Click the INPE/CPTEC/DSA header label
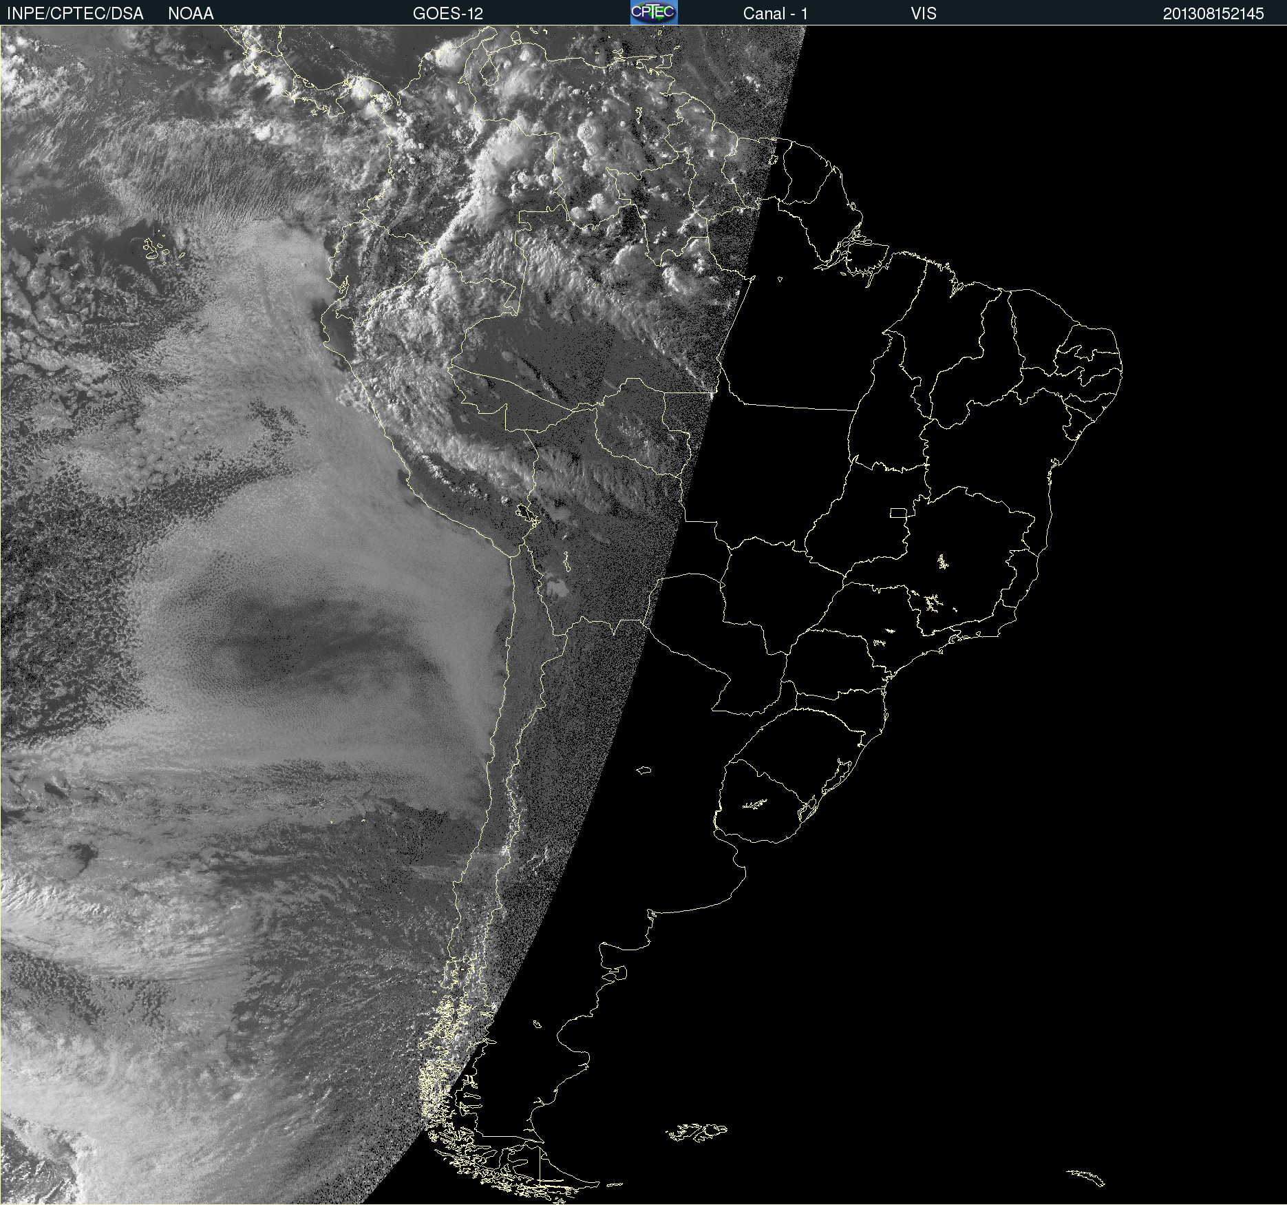The height and width of the screenshot is (1205, 1287). (75, 14)
